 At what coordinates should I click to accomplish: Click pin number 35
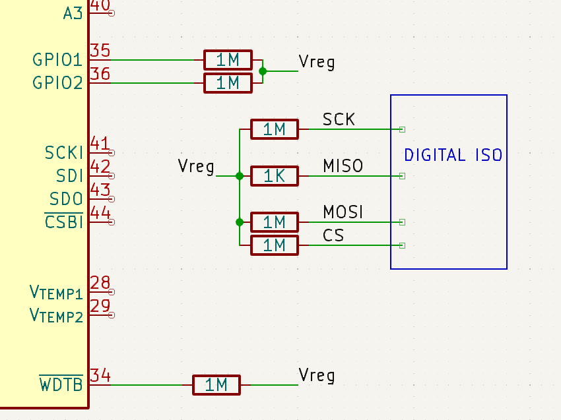point(100,51)
